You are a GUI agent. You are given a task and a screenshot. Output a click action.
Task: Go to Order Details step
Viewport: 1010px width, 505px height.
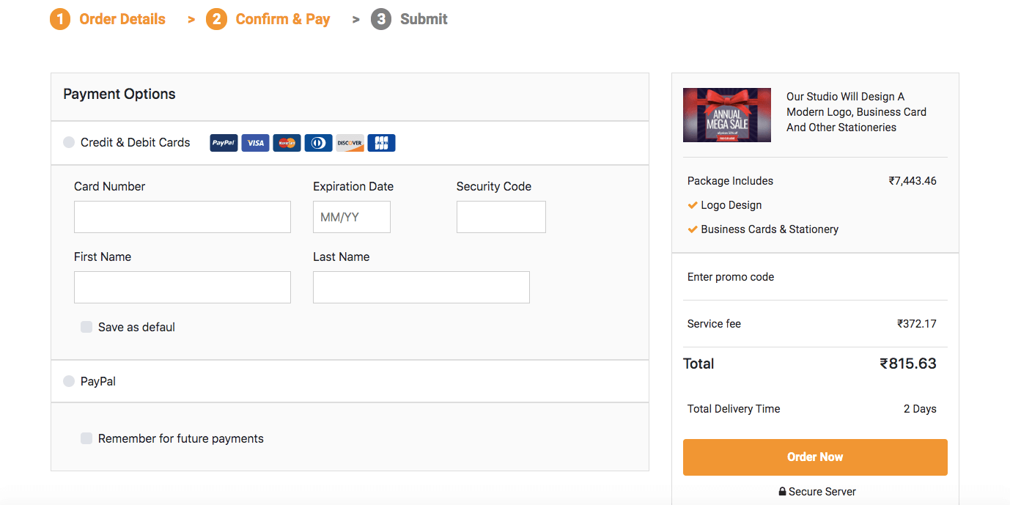point(108,19)
